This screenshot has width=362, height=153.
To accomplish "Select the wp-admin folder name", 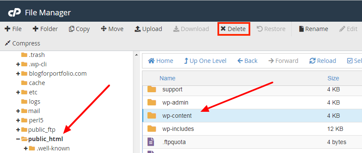I will tap(175, 102).
